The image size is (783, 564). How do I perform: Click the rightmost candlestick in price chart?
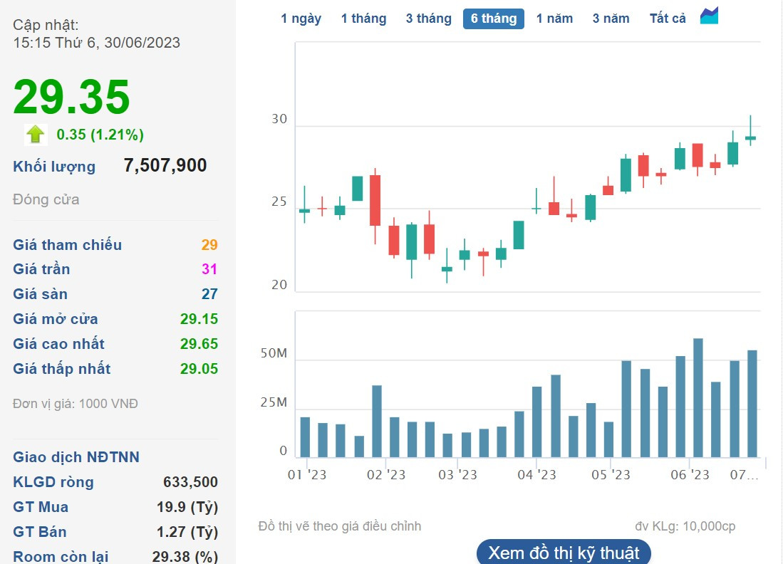coord(750,137)
